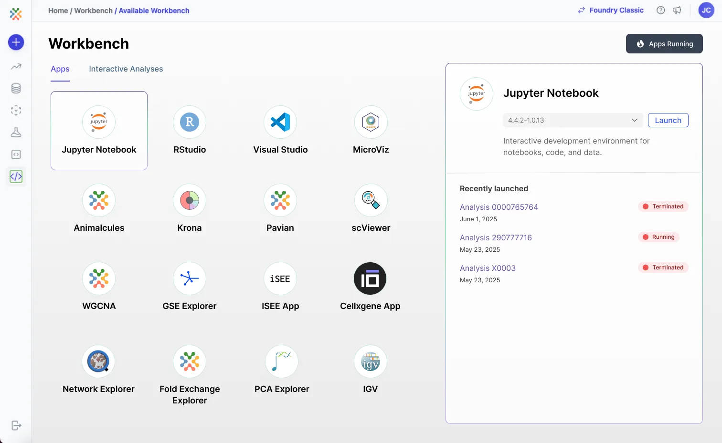
Task: Open the trend chart icon in sidebar
Action: coord(16,66)
